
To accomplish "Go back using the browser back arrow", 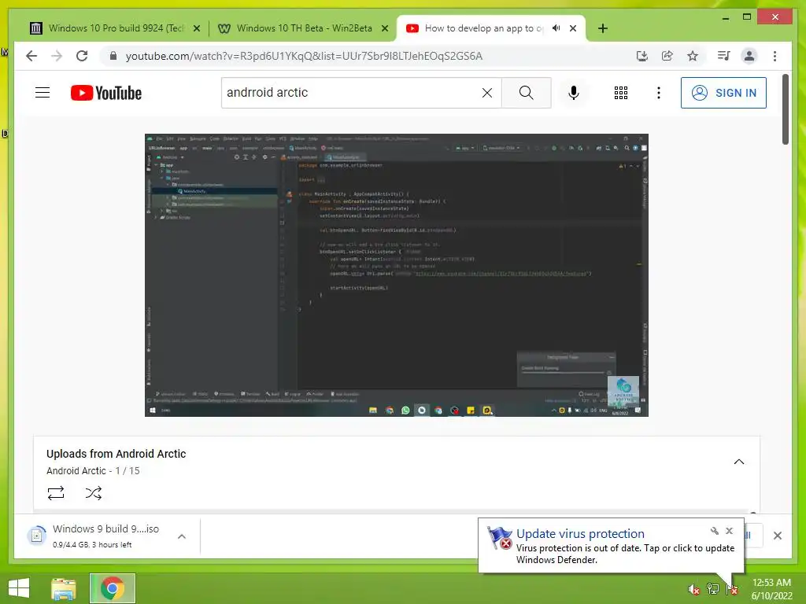I will (x=31, y=56).
